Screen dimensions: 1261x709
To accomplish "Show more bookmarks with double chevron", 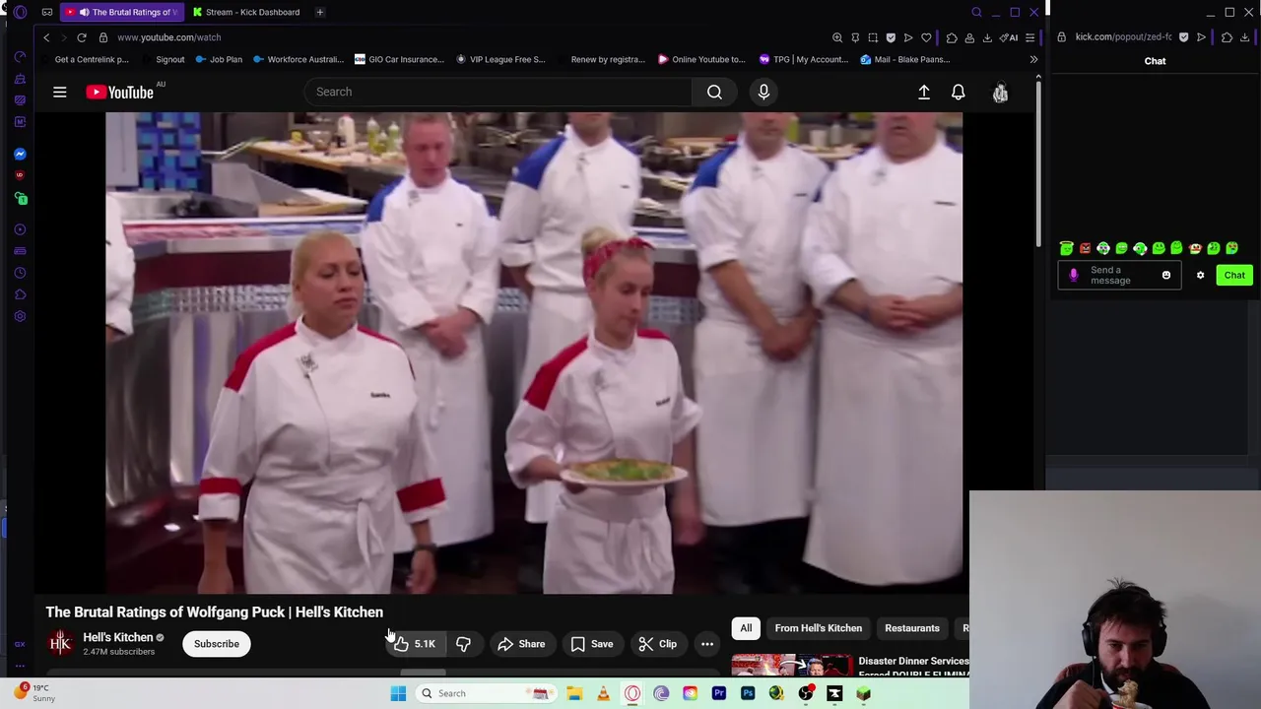I will (x=1033, y=59).
